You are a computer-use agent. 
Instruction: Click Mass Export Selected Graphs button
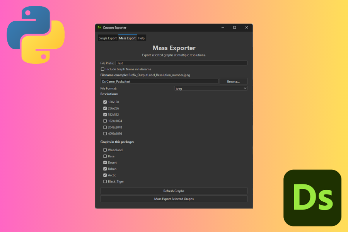(x=174, y=199)
